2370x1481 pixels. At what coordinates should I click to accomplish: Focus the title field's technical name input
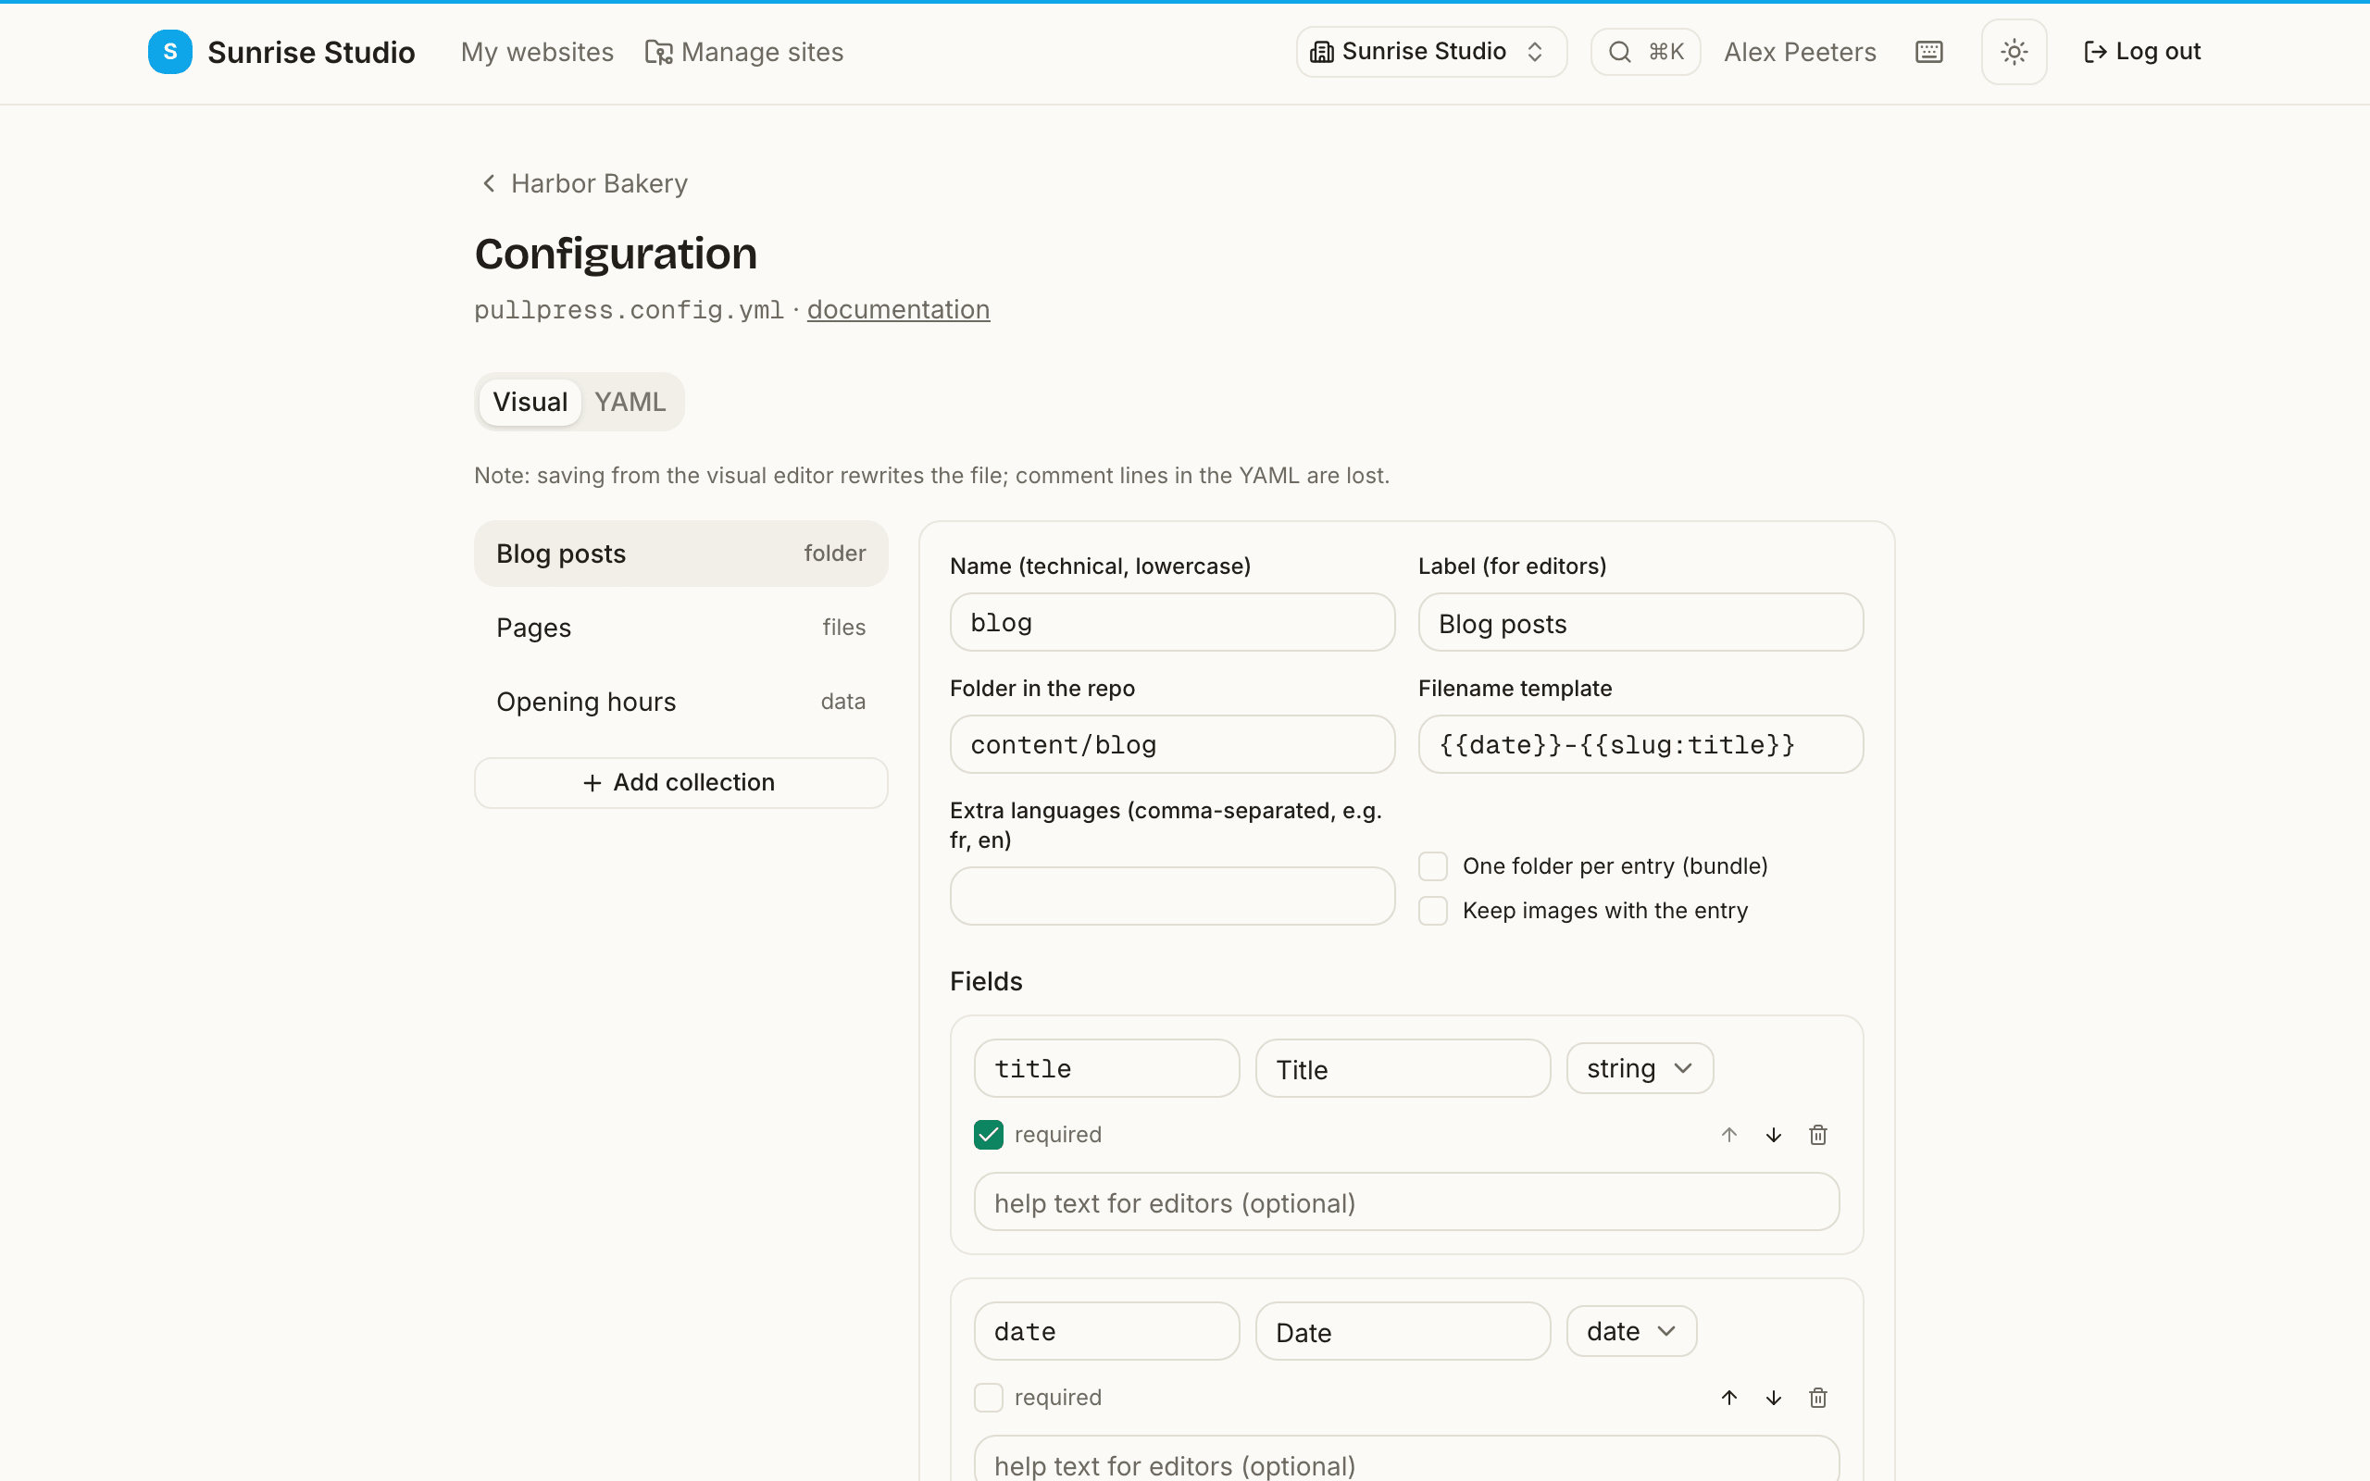click(1106, 1068)
